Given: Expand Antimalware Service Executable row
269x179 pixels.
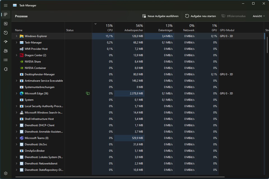Looking at the screenshot, I should [17, 81].
